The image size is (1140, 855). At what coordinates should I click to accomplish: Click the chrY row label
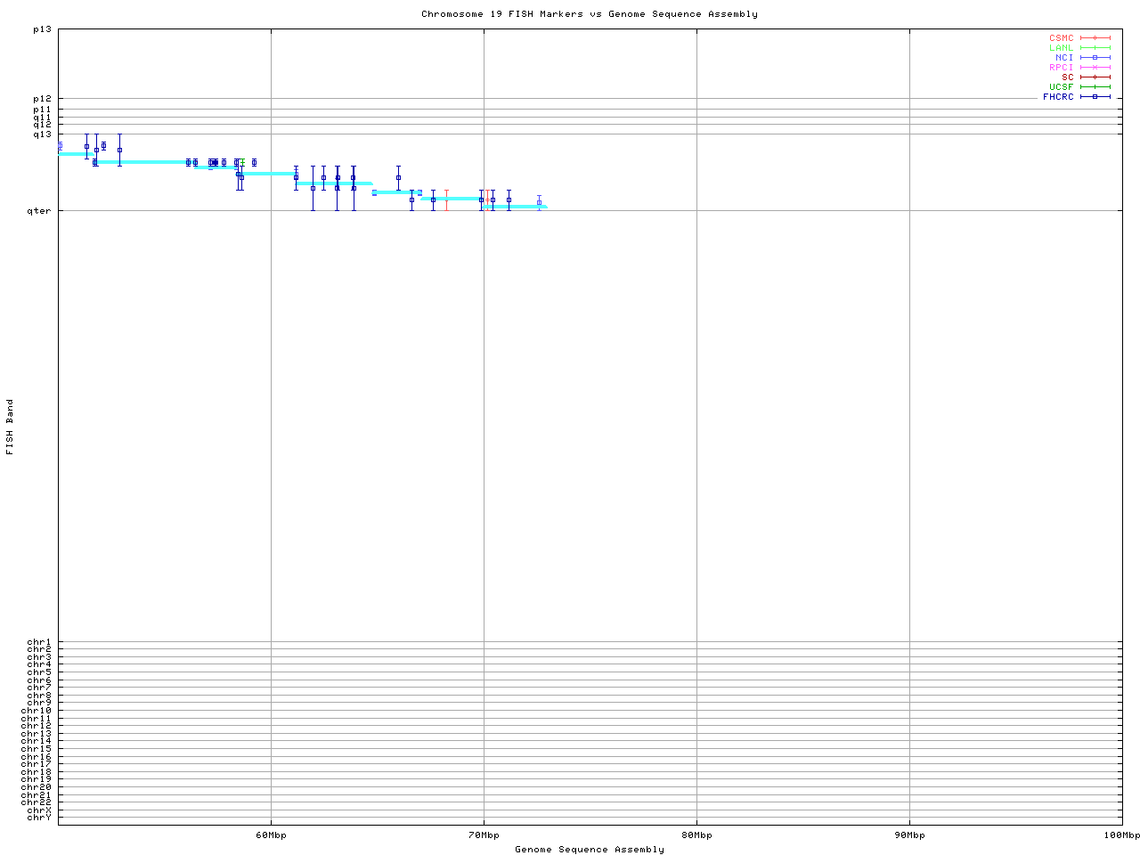[x=39, y=818]
